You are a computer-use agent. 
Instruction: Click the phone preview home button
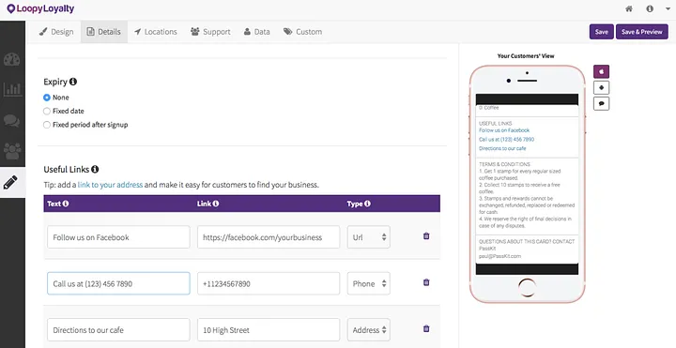[527, 287]
